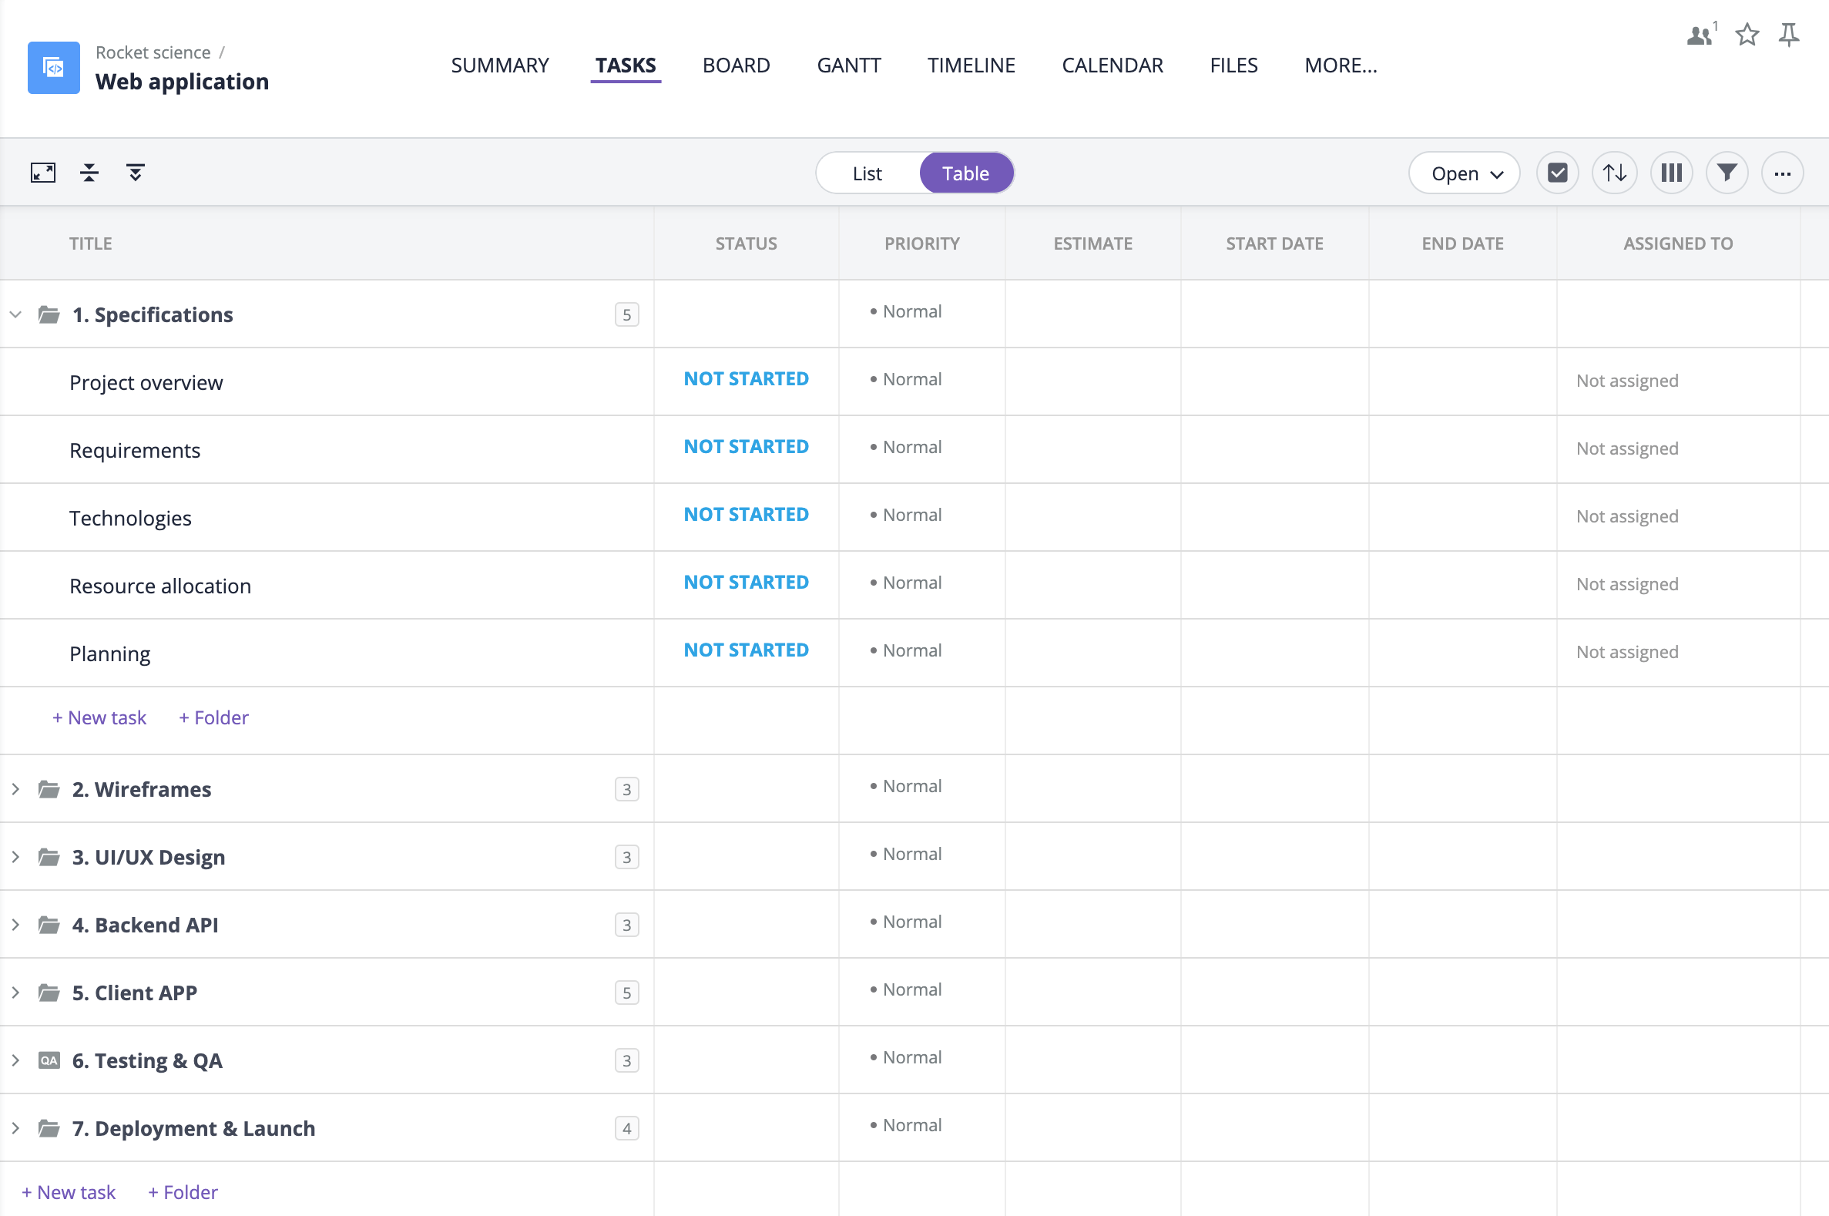The height and width of the screenshot is (1216, 1829).
Task: Click + New task under Specifications
Action: 99,717
